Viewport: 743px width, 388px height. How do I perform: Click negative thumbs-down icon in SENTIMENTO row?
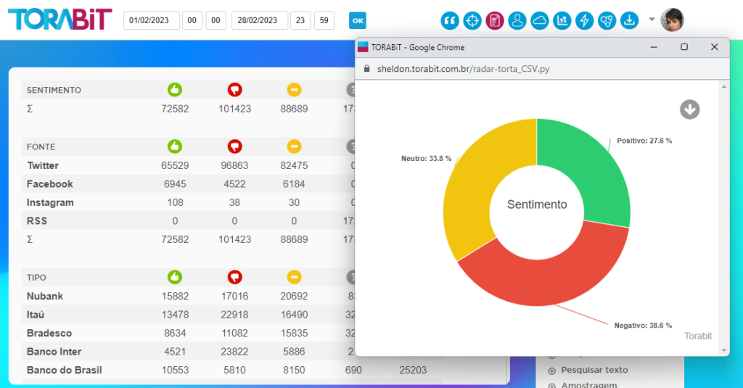pyautogui.click(x=234, y=89)
